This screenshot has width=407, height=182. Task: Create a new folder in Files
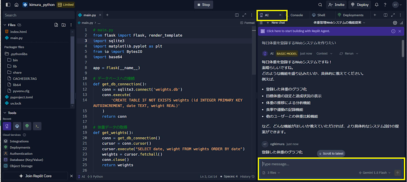(x=63, y=25)
